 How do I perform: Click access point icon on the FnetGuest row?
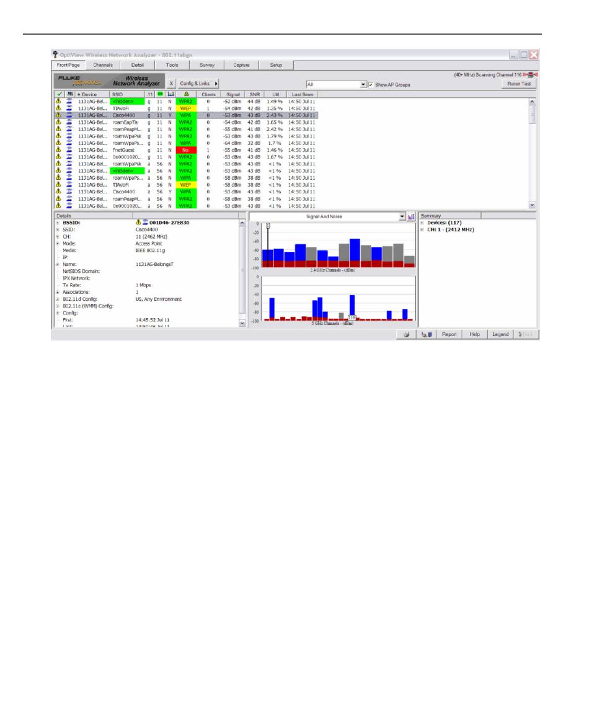pos(69,150)
